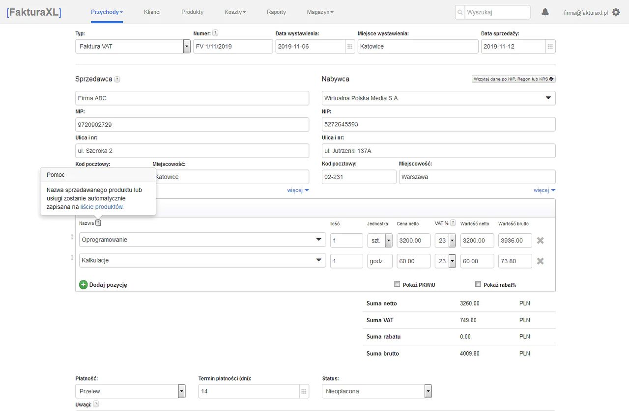Open the Klienci menu item
629x411 pixels.
(x=152, y=12)
